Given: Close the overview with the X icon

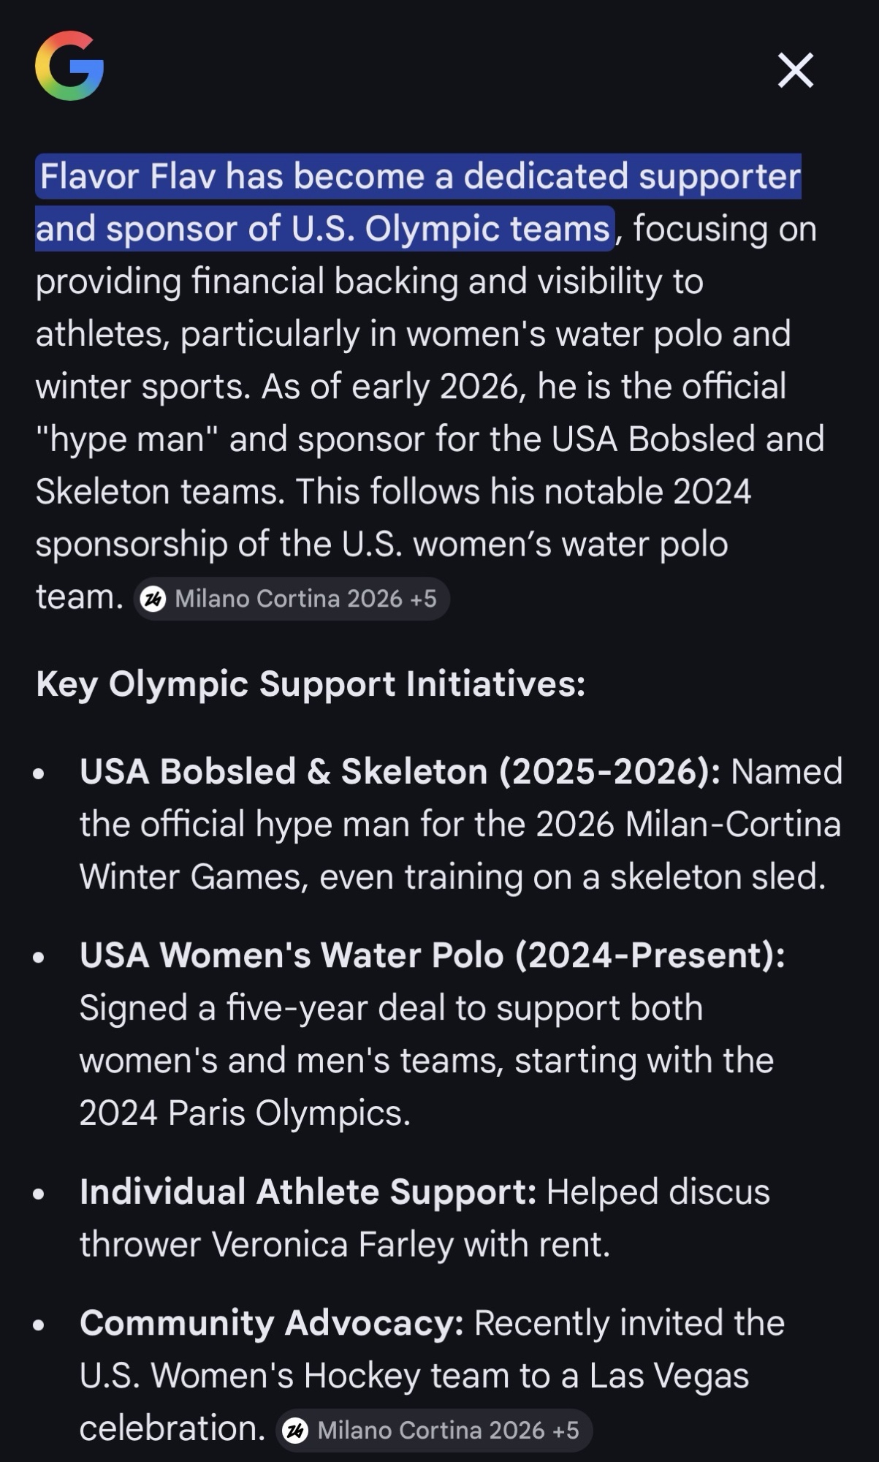Looking at the screenshot, I should (795, 70).
